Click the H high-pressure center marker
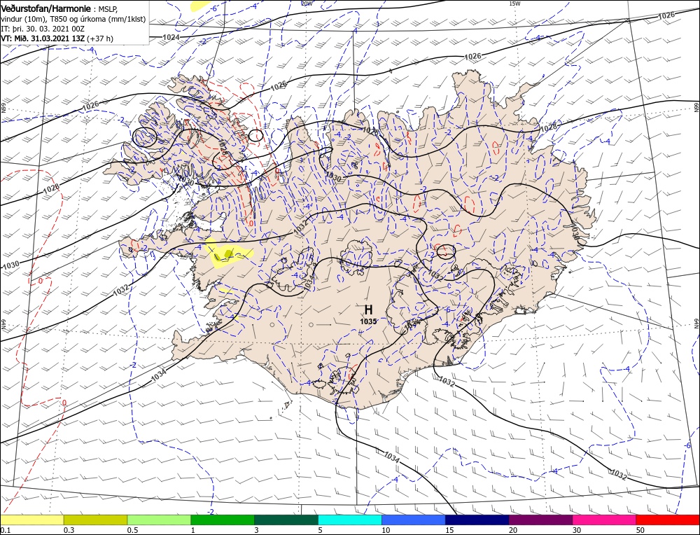Screen dimensions: 700x535 [x=368, y=310]
